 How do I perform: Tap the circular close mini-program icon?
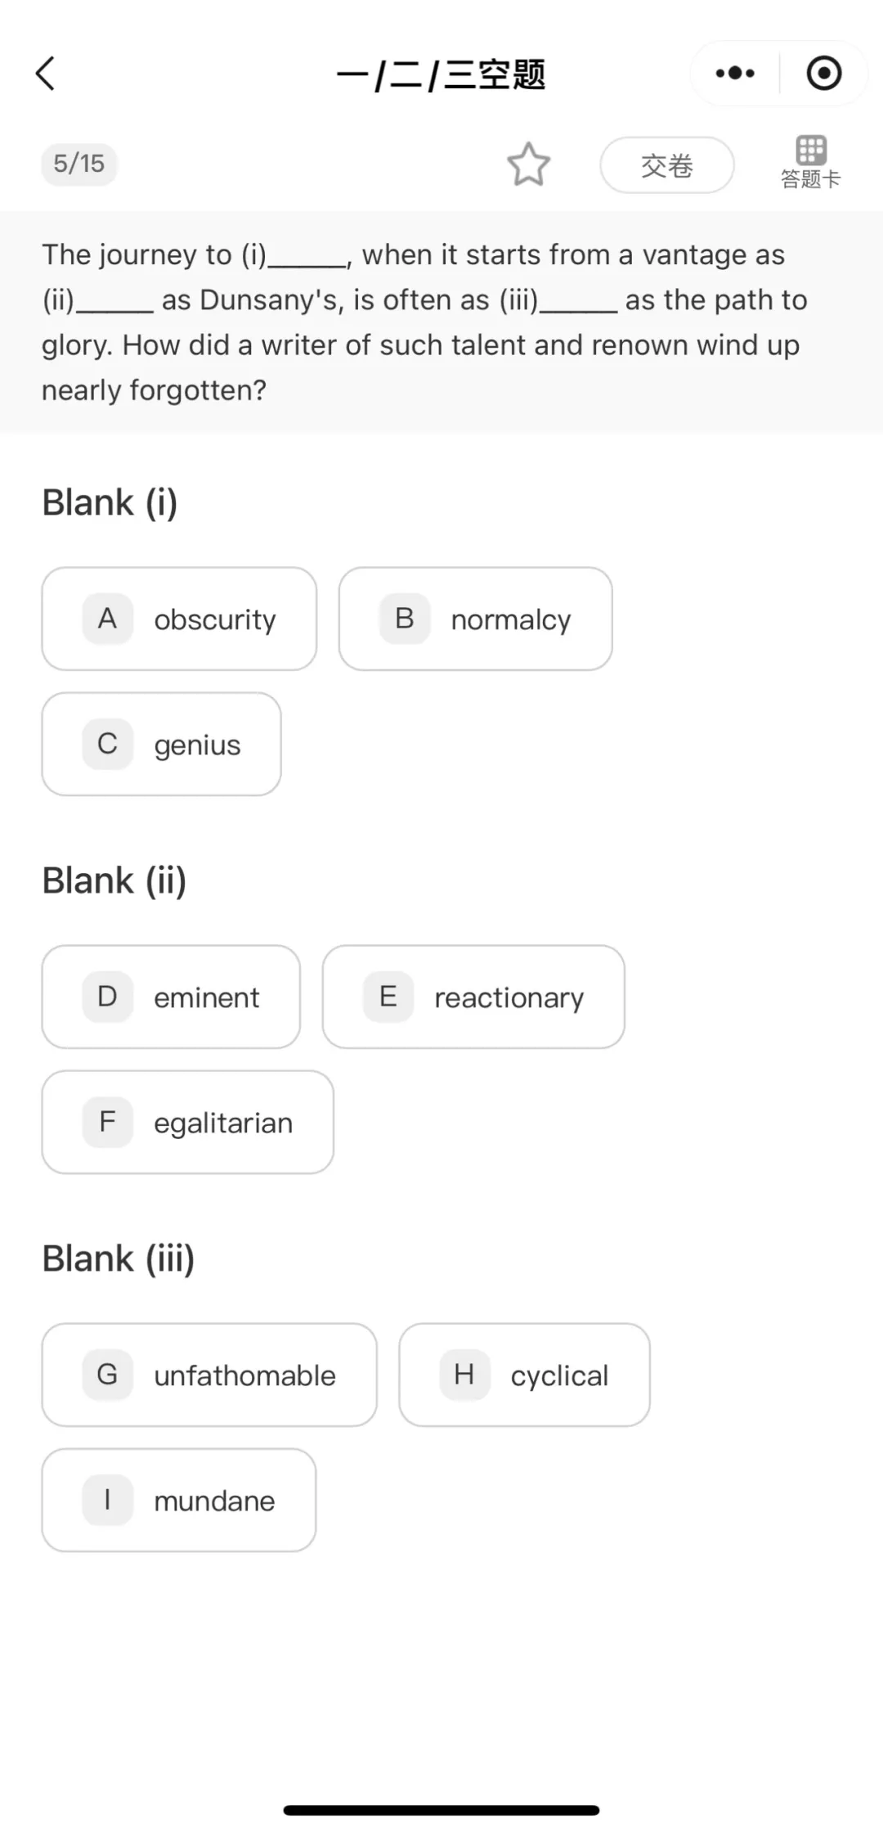point(823,74)
